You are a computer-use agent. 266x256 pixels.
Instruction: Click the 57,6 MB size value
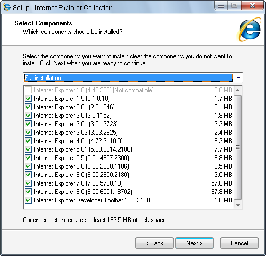tap(222, 183)
